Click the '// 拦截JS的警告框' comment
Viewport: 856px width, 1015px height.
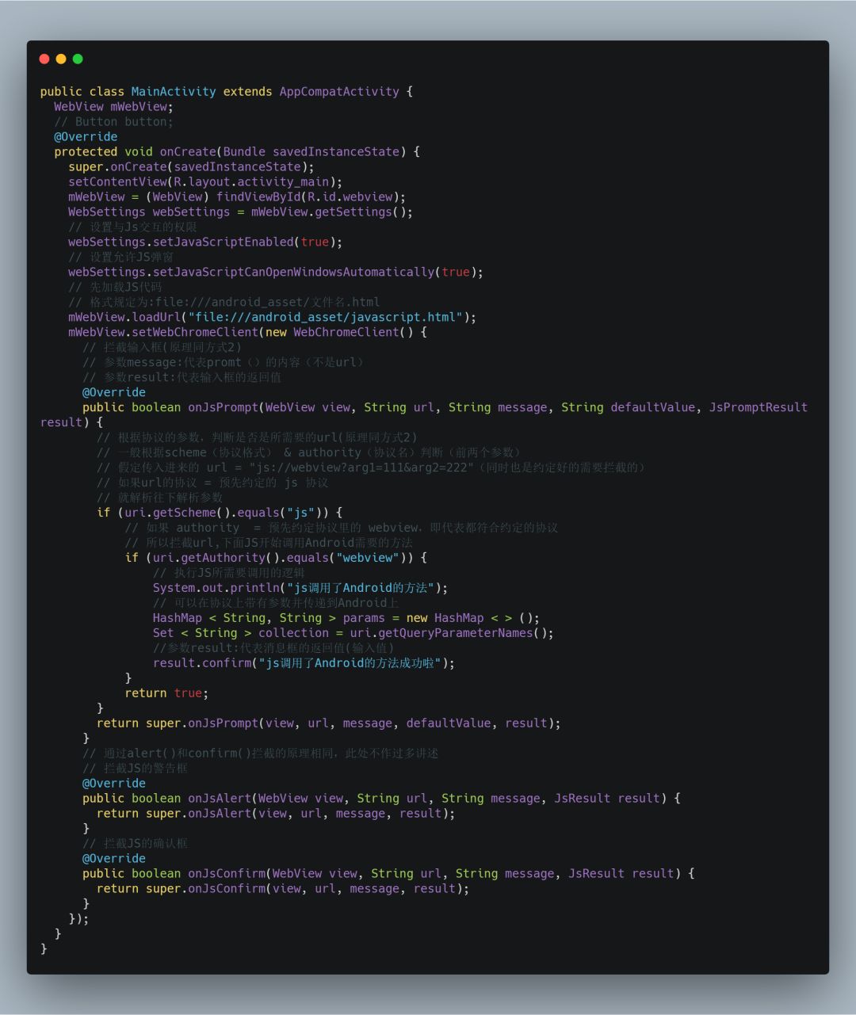pyautogui.click(x=136, y=769)
